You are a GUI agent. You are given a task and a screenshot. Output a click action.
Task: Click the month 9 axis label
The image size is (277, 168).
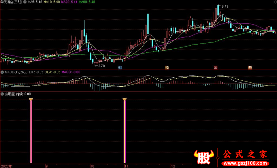point(47,166)
